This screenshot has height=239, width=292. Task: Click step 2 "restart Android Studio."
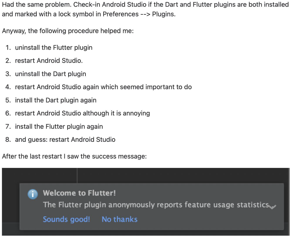point(49,61)
